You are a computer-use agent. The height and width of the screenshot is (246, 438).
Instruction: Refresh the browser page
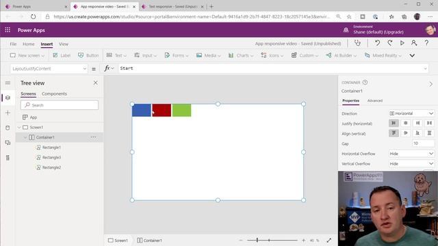[34, 16]
